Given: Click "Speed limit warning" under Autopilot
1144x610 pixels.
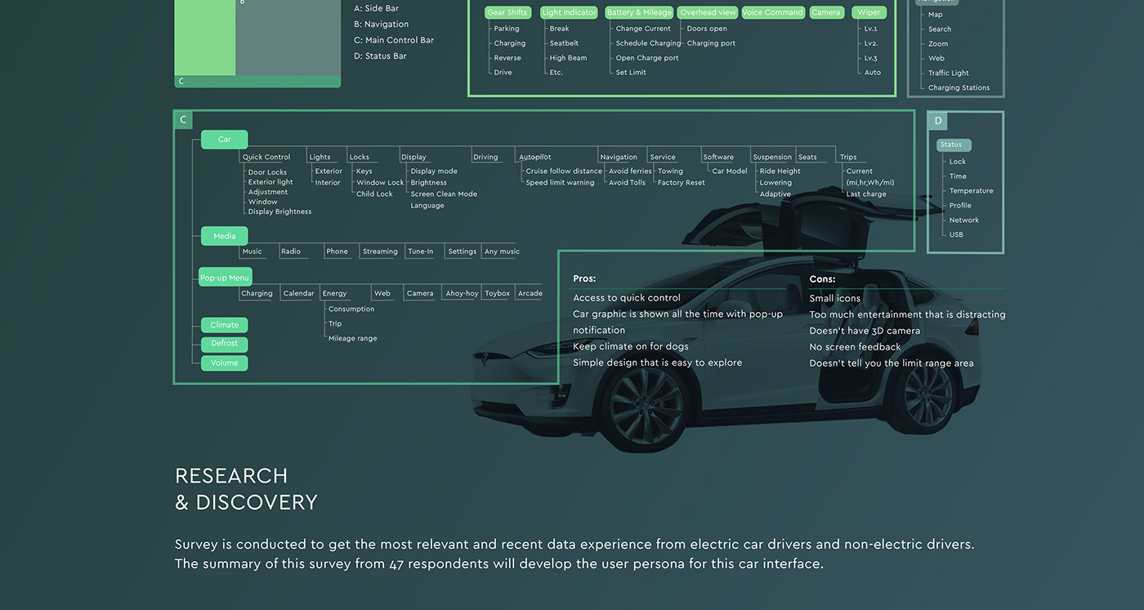Looking at the screenshot, I should click(x=560, y=183).
